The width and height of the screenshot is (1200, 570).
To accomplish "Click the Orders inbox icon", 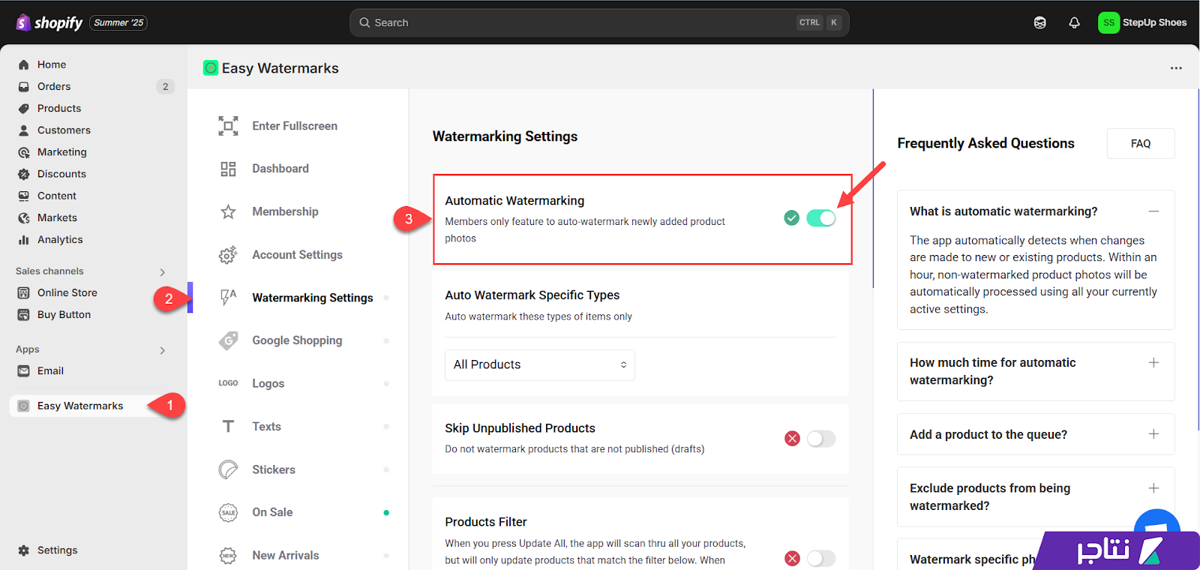I will tap(24, 86).
